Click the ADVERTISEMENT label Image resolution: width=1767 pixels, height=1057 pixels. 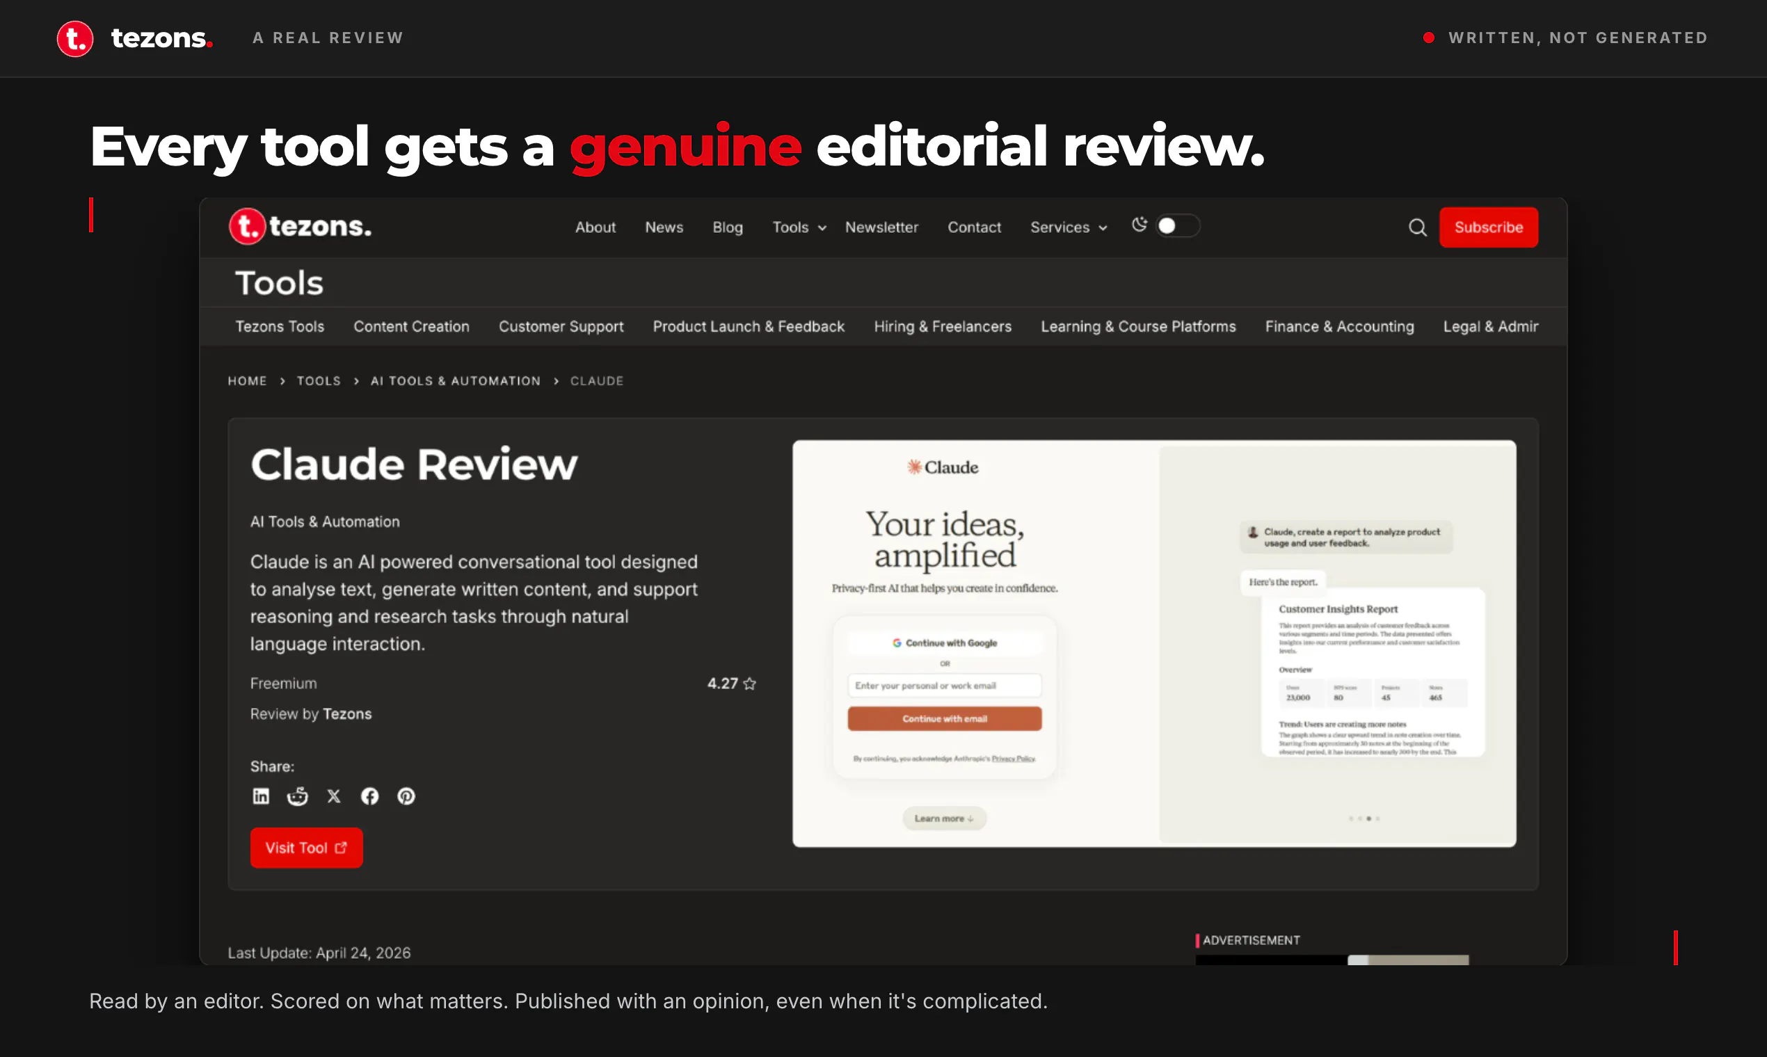pyautogui.click(x=1251, y=940)
